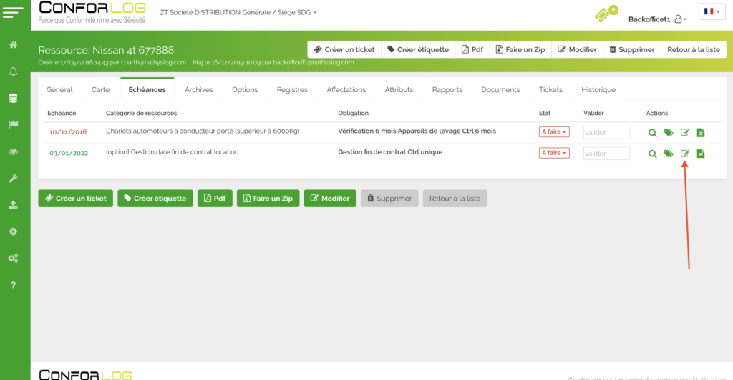Click the eye icon in the sidebar
This screenshot has height=380, width=733.
(x=13, y=151)
